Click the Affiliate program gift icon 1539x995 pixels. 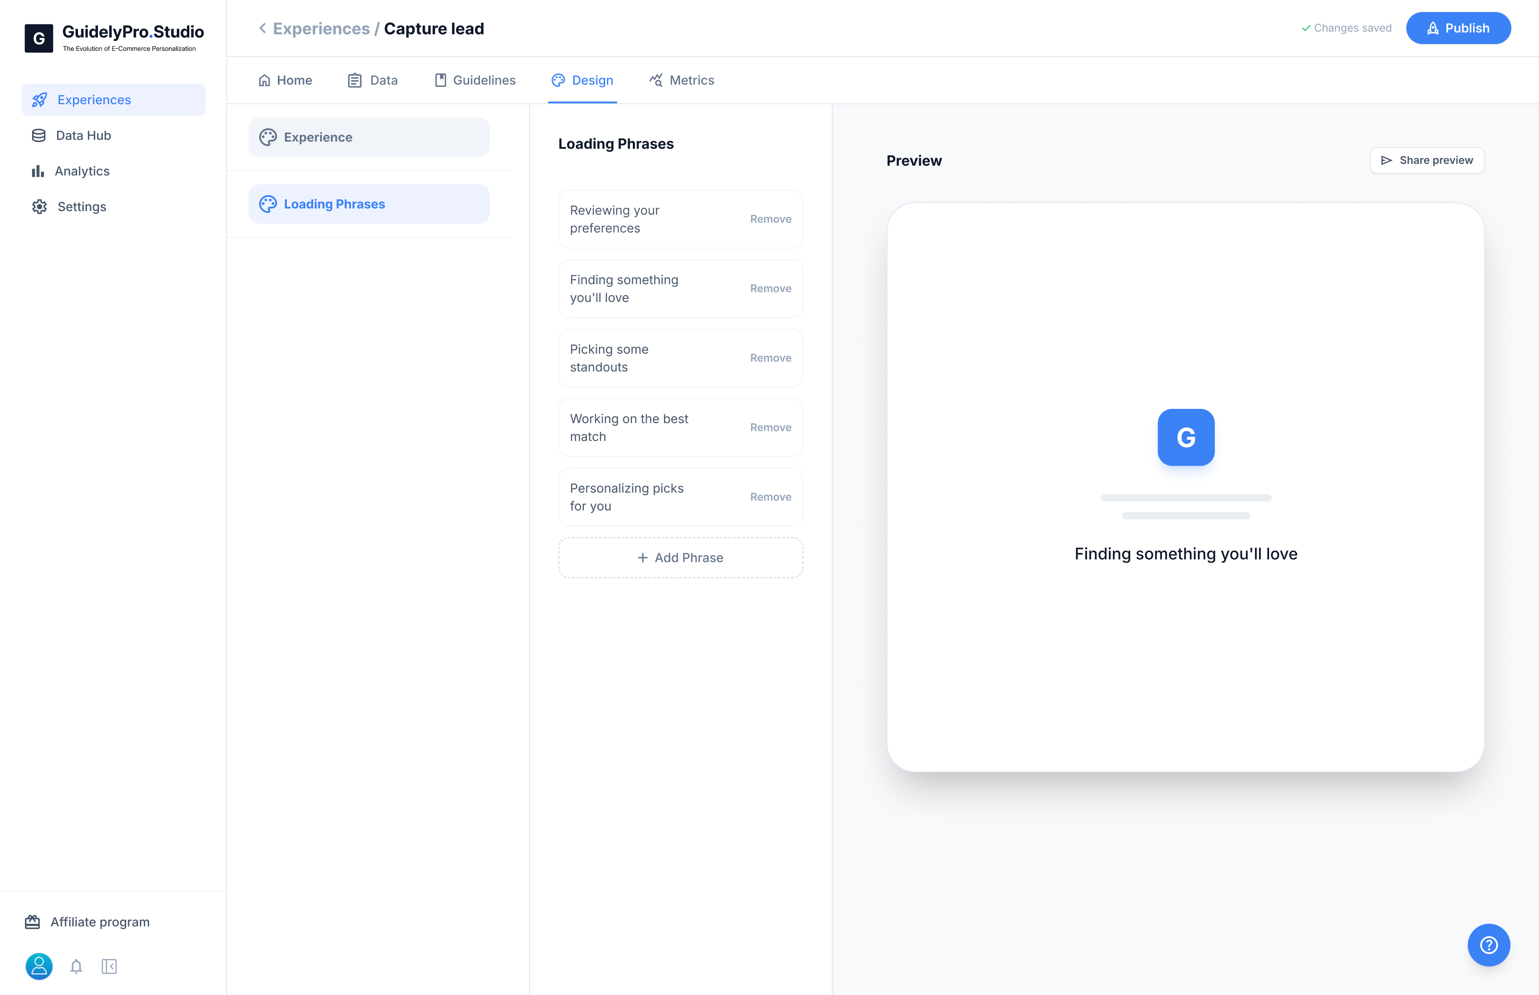point(32,922)
